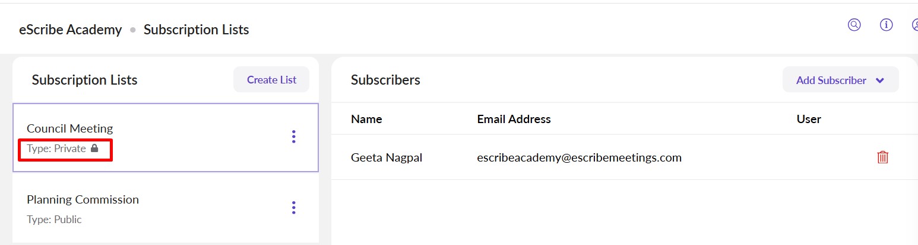Open the info circle icon
Viewport: 918px width, 245px height.
click(x=887, y=25)
